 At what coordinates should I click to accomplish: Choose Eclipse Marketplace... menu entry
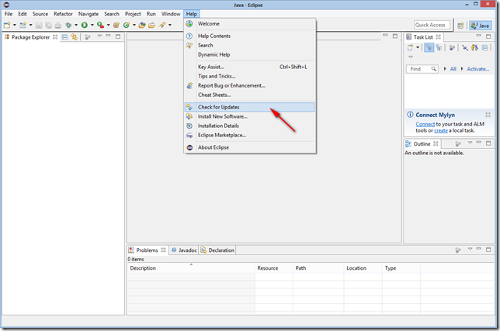tap(250, 135)
